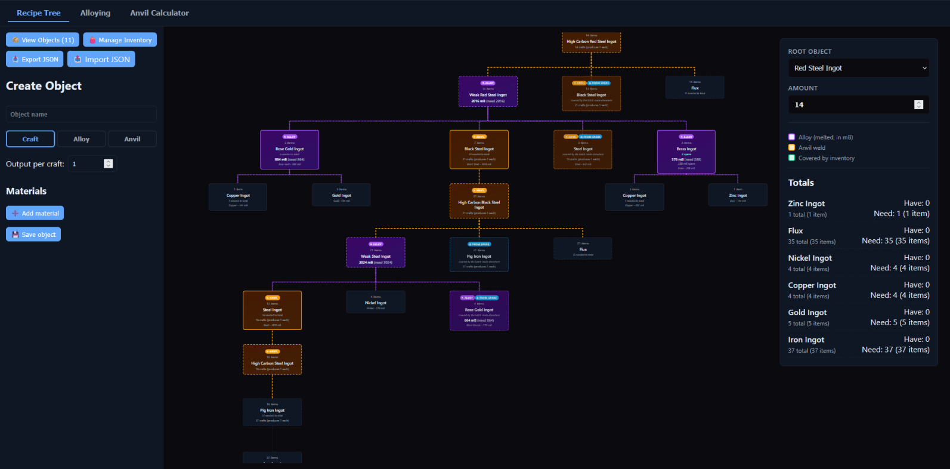Click Gold Ingot in the Totals list
The width and height of the screenshot is (950, 469).
coord(807,313)
